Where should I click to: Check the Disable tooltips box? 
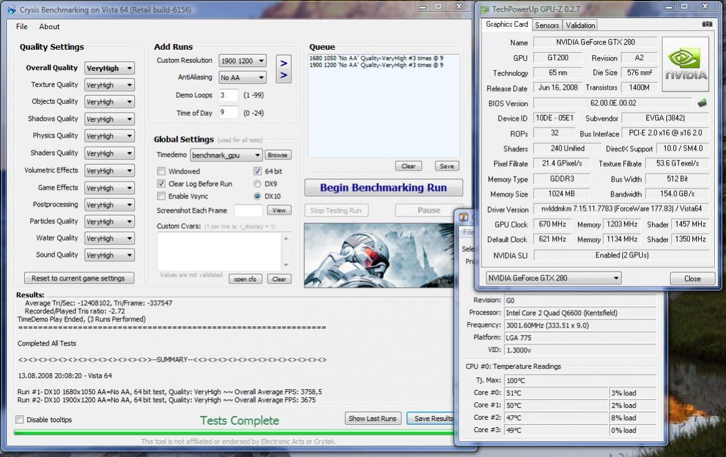[x=19, y=420]
